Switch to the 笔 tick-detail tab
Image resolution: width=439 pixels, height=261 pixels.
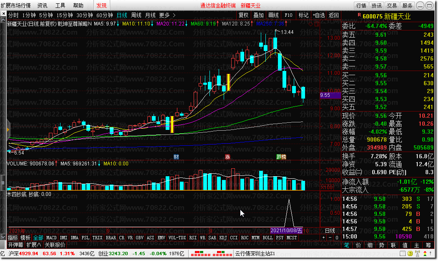point(347,245)
